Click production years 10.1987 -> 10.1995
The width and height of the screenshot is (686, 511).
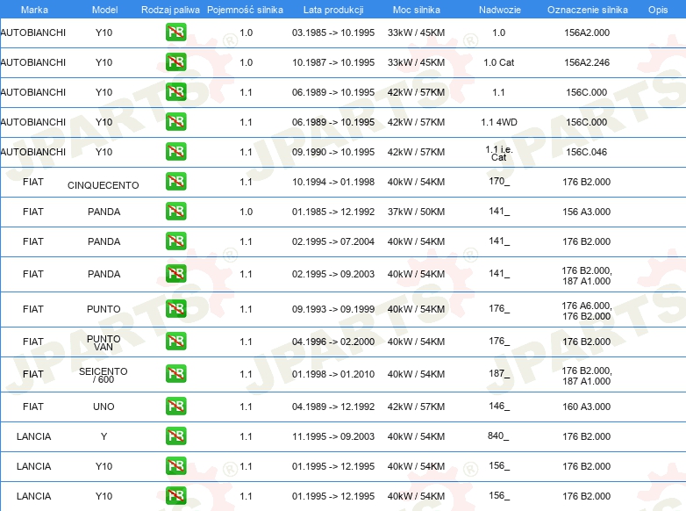[333, 62]
